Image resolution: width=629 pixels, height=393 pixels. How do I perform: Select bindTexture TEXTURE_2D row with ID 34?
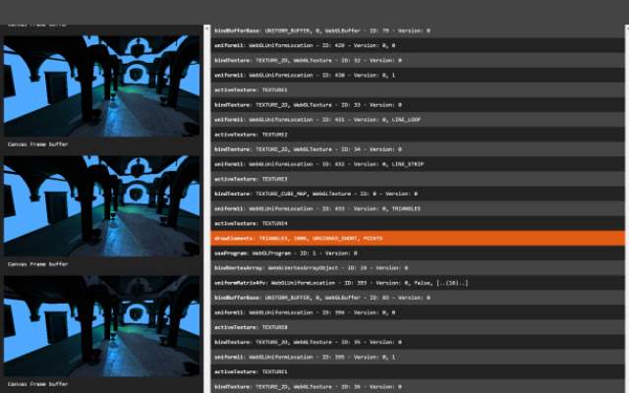tap(418, 149)
